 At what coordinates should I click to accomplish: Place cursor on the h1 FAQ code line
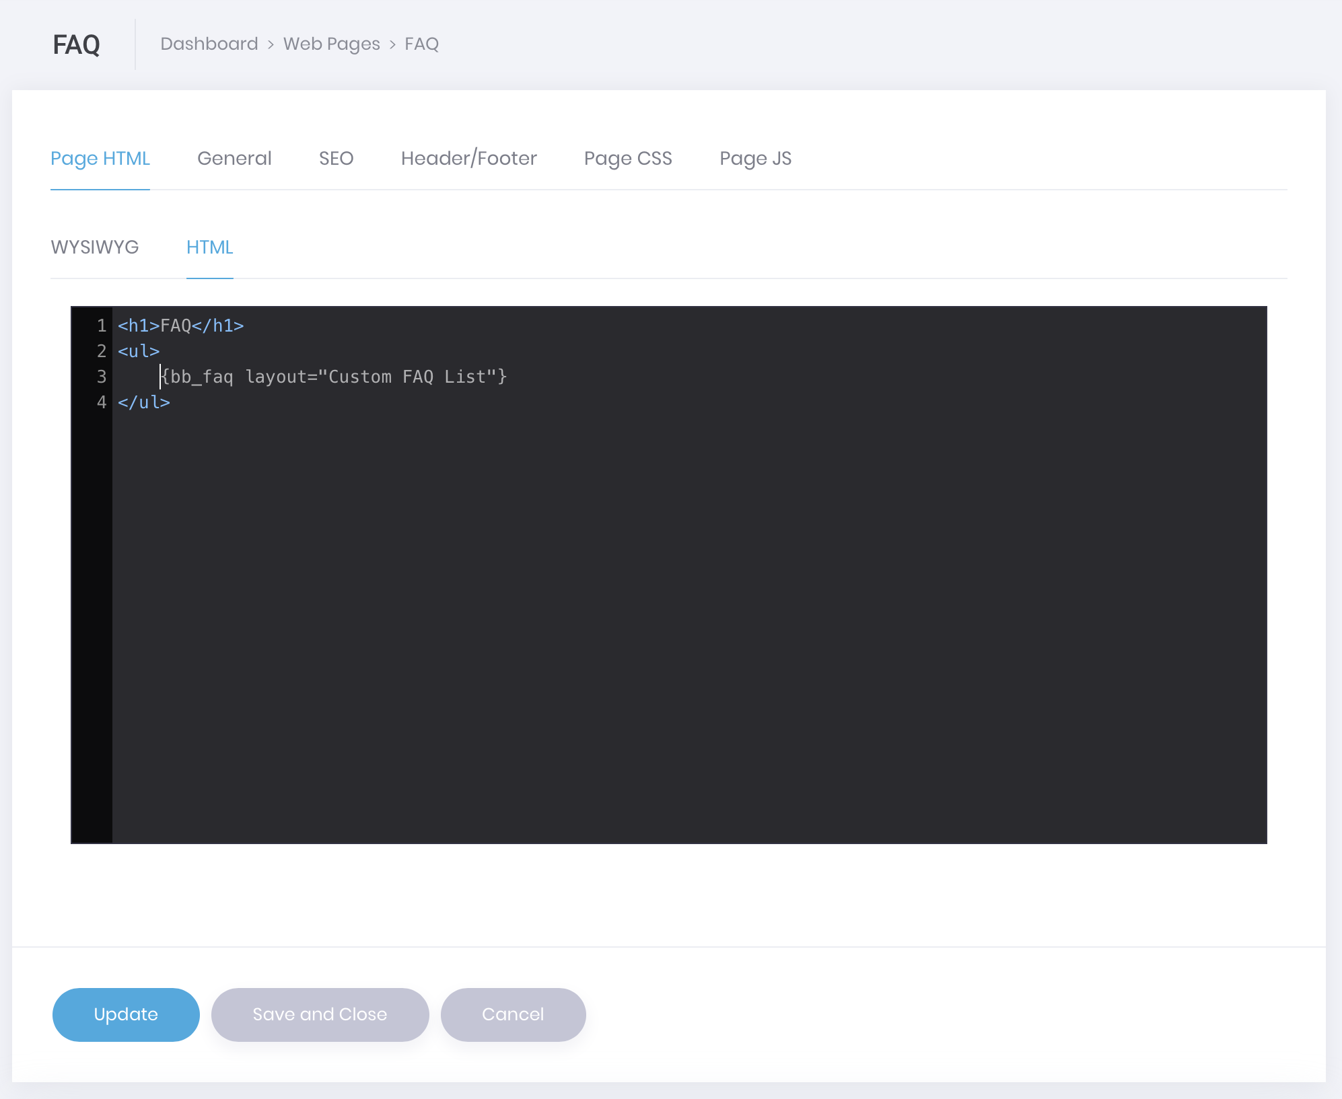point(180,326)
